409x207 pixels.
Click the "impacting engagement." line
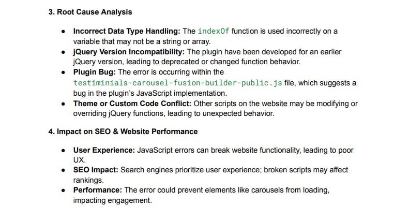(x=112, y=200)
